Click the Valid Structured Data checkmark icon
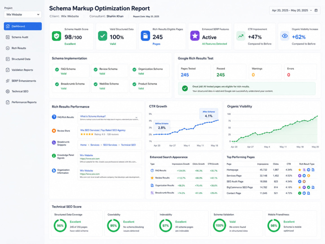 pyautogui.click(x=102, y=36)
